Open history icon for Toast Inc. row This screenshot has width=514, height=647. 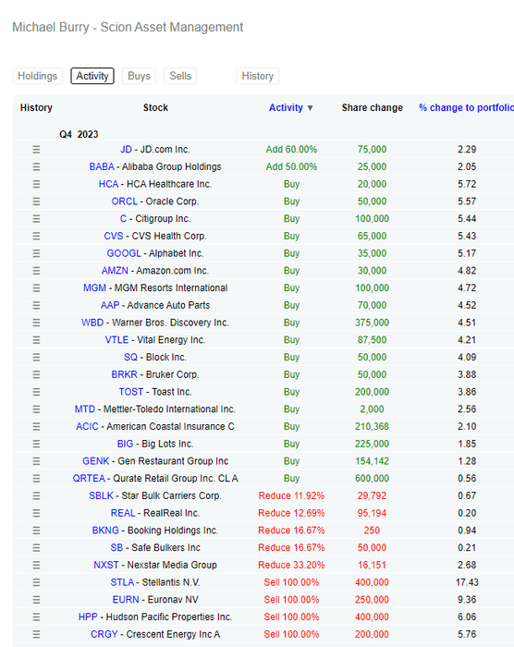(36, 392)
